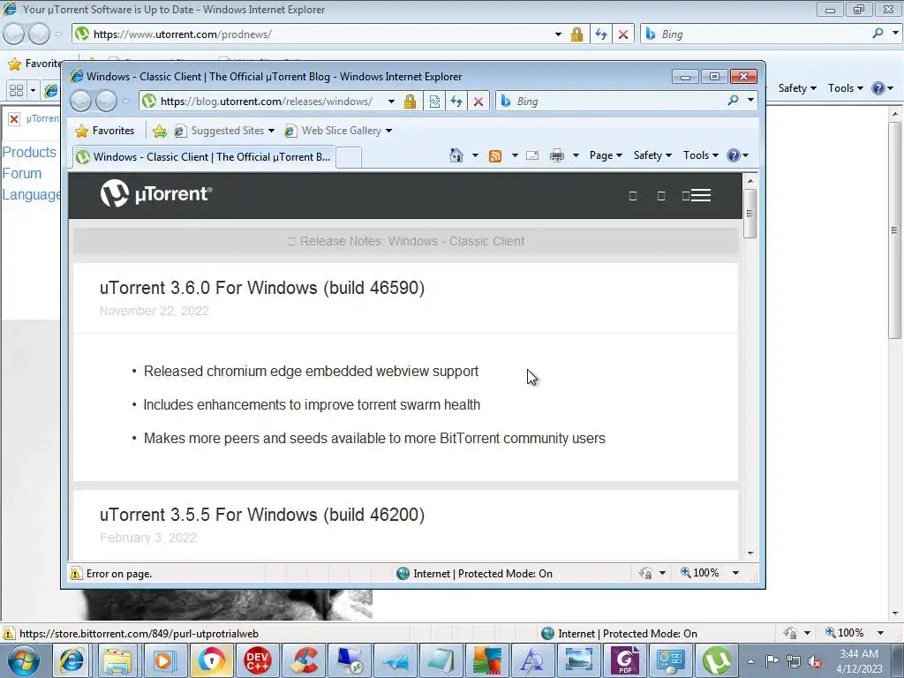Open DEV-C++ from the taskbar

point(257,660)
